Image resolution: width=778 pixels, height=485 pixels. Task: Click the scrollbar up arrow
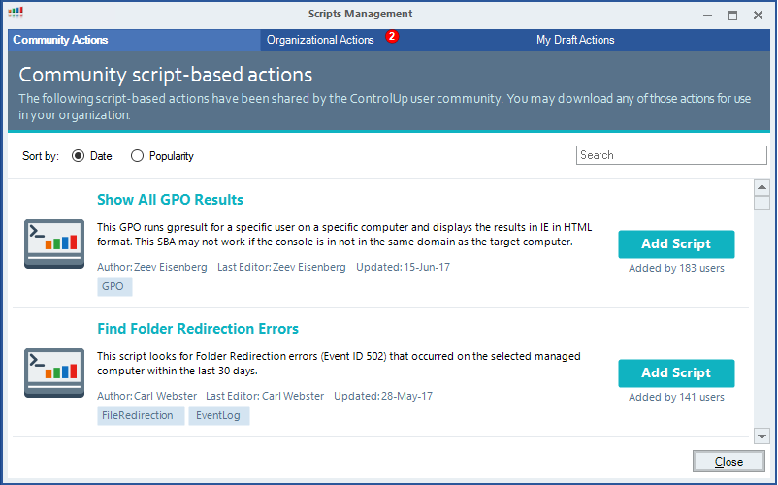tap(762, 187)
